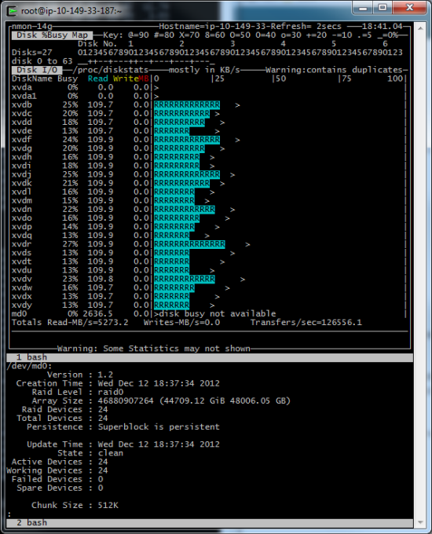Select the '1 bash' screen window bar

210,357
